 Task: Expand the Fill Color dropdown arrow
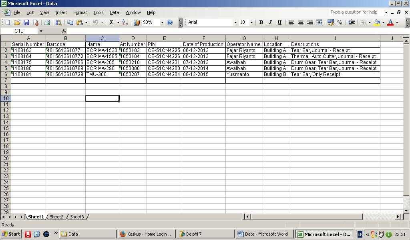click(x=383, y=22)
